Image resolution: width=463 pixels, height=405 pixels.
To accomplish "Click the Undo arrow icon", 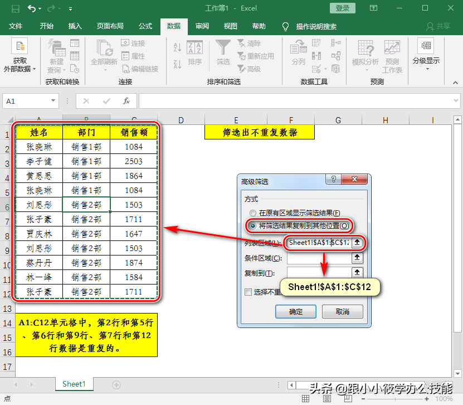I will pos(32,8).
